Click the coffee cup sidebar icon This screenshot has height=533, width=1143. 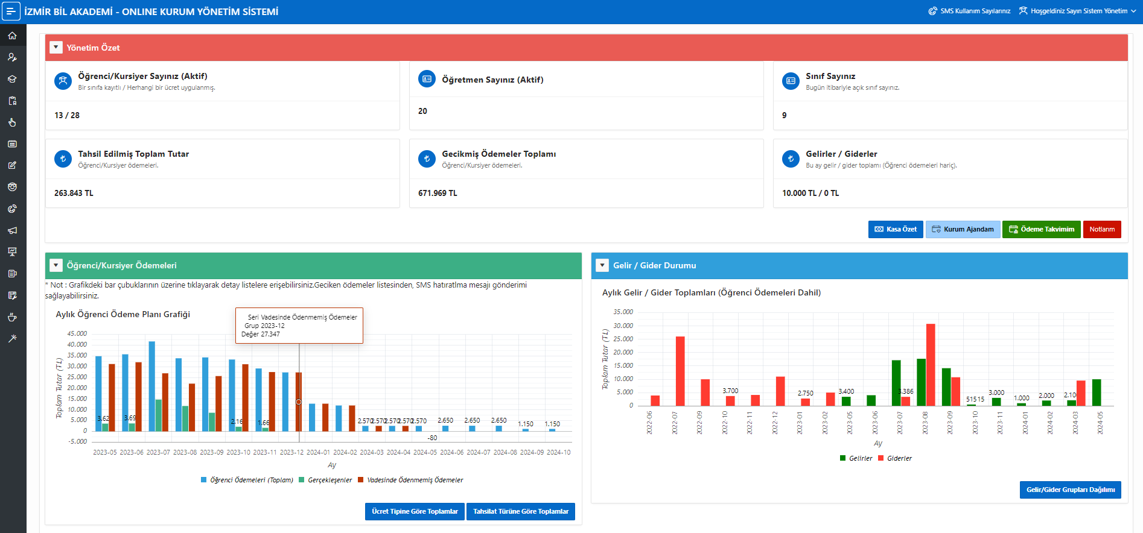[x=12, y=317]
